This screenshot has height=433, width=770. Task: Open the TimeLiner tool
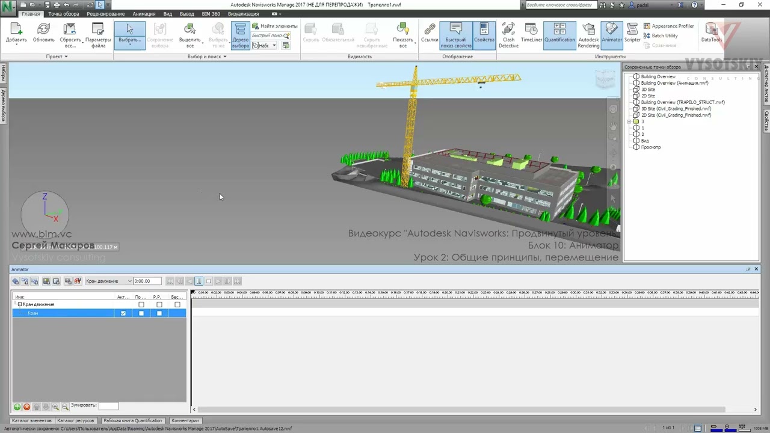pos(531,33)
